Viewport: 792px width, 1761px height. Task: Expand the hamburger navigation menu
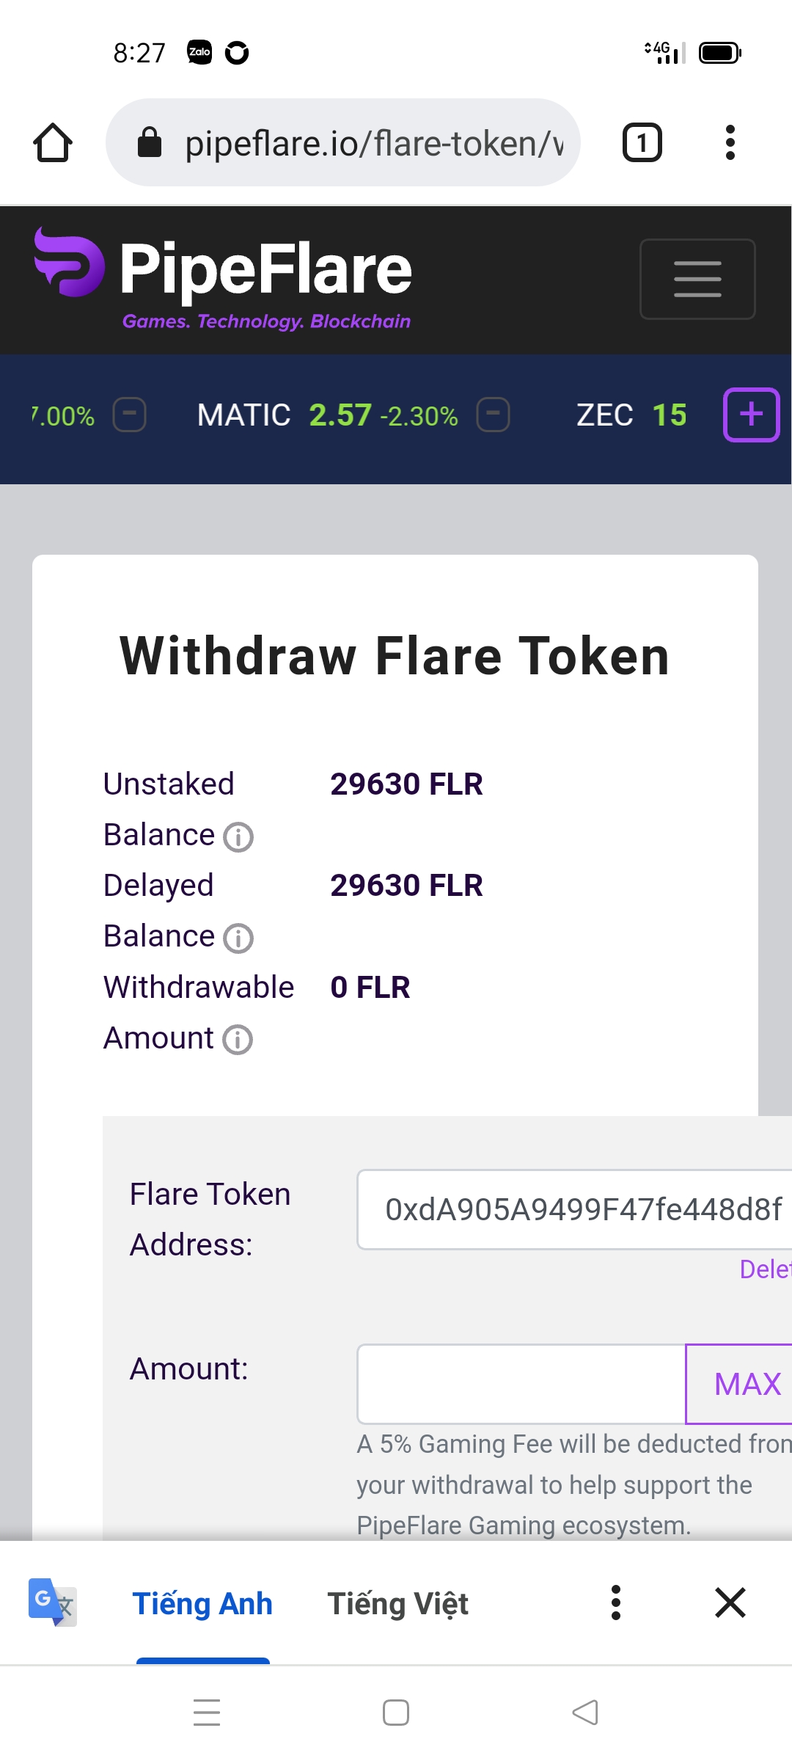tap(697, 279)
